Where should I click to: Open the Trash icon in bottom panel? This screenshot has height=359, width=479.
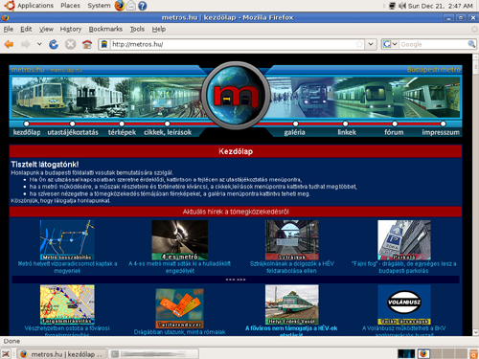point(474,353)
